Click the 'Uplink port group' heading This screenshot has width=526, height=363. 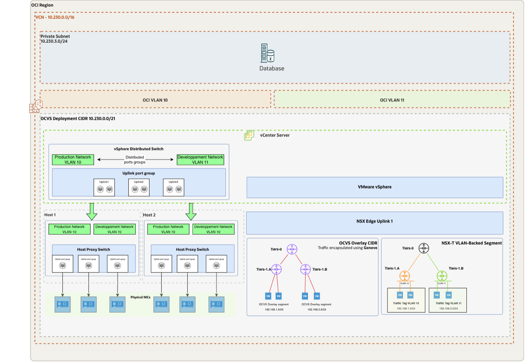139,173
